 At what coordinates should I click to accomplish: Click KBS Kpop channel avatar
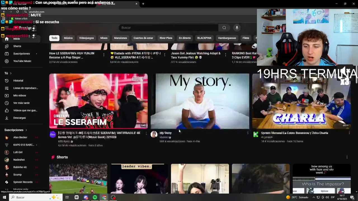(x=53, y=134)
